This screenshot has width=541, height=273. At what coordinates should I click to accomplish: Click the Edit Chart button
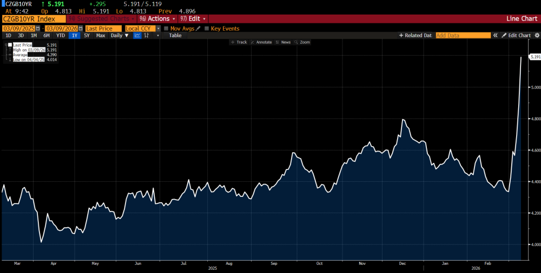(x=516, y=36)
